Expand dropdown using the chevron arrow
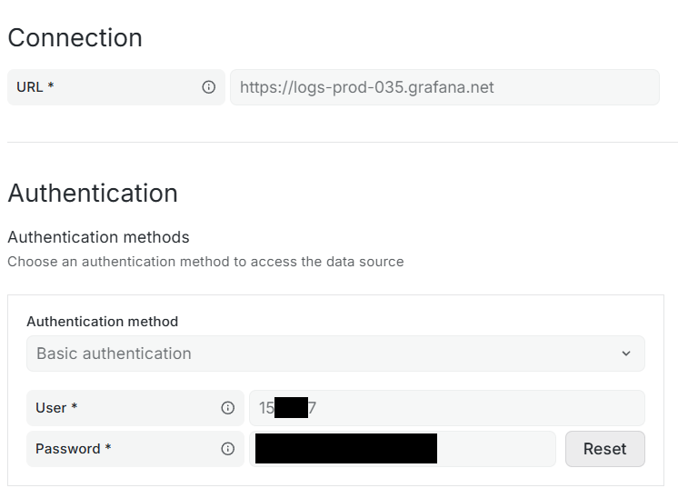Image resolution: width=678 pixels, height=498 pixels. [626, 354]
